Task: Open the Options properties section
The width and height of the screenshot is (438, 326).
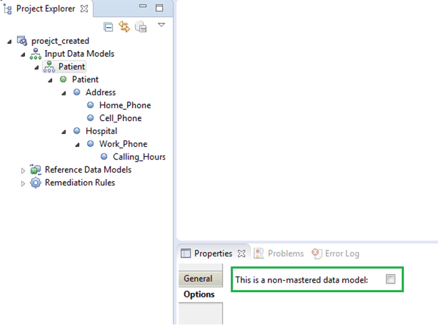Action: 201,294
